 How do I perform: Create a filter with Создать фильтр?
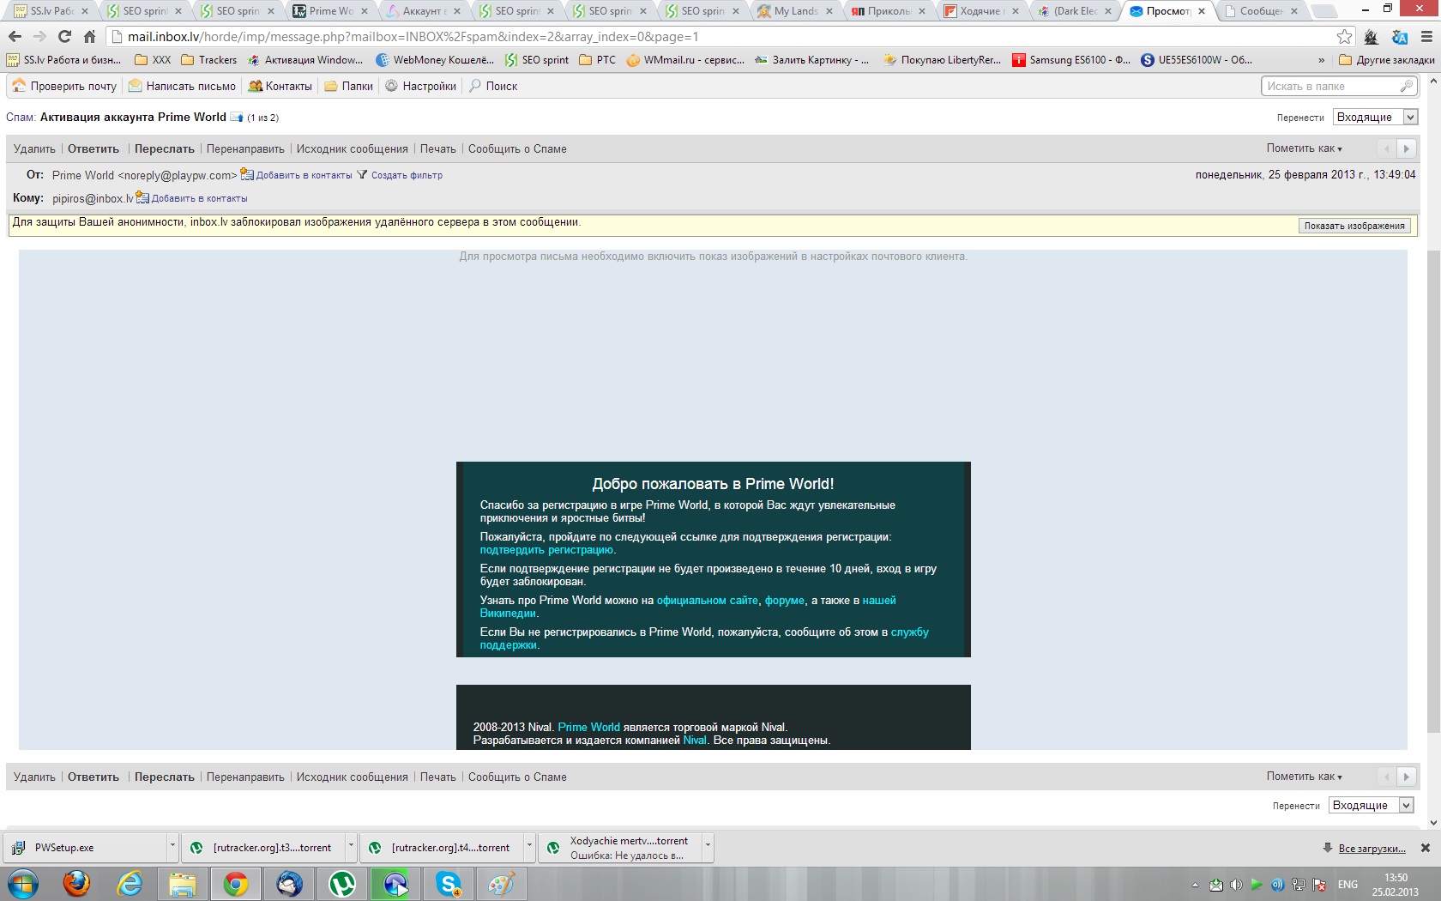[400, 175]
